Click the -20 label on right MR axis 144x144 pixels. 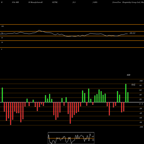point(141,109)
